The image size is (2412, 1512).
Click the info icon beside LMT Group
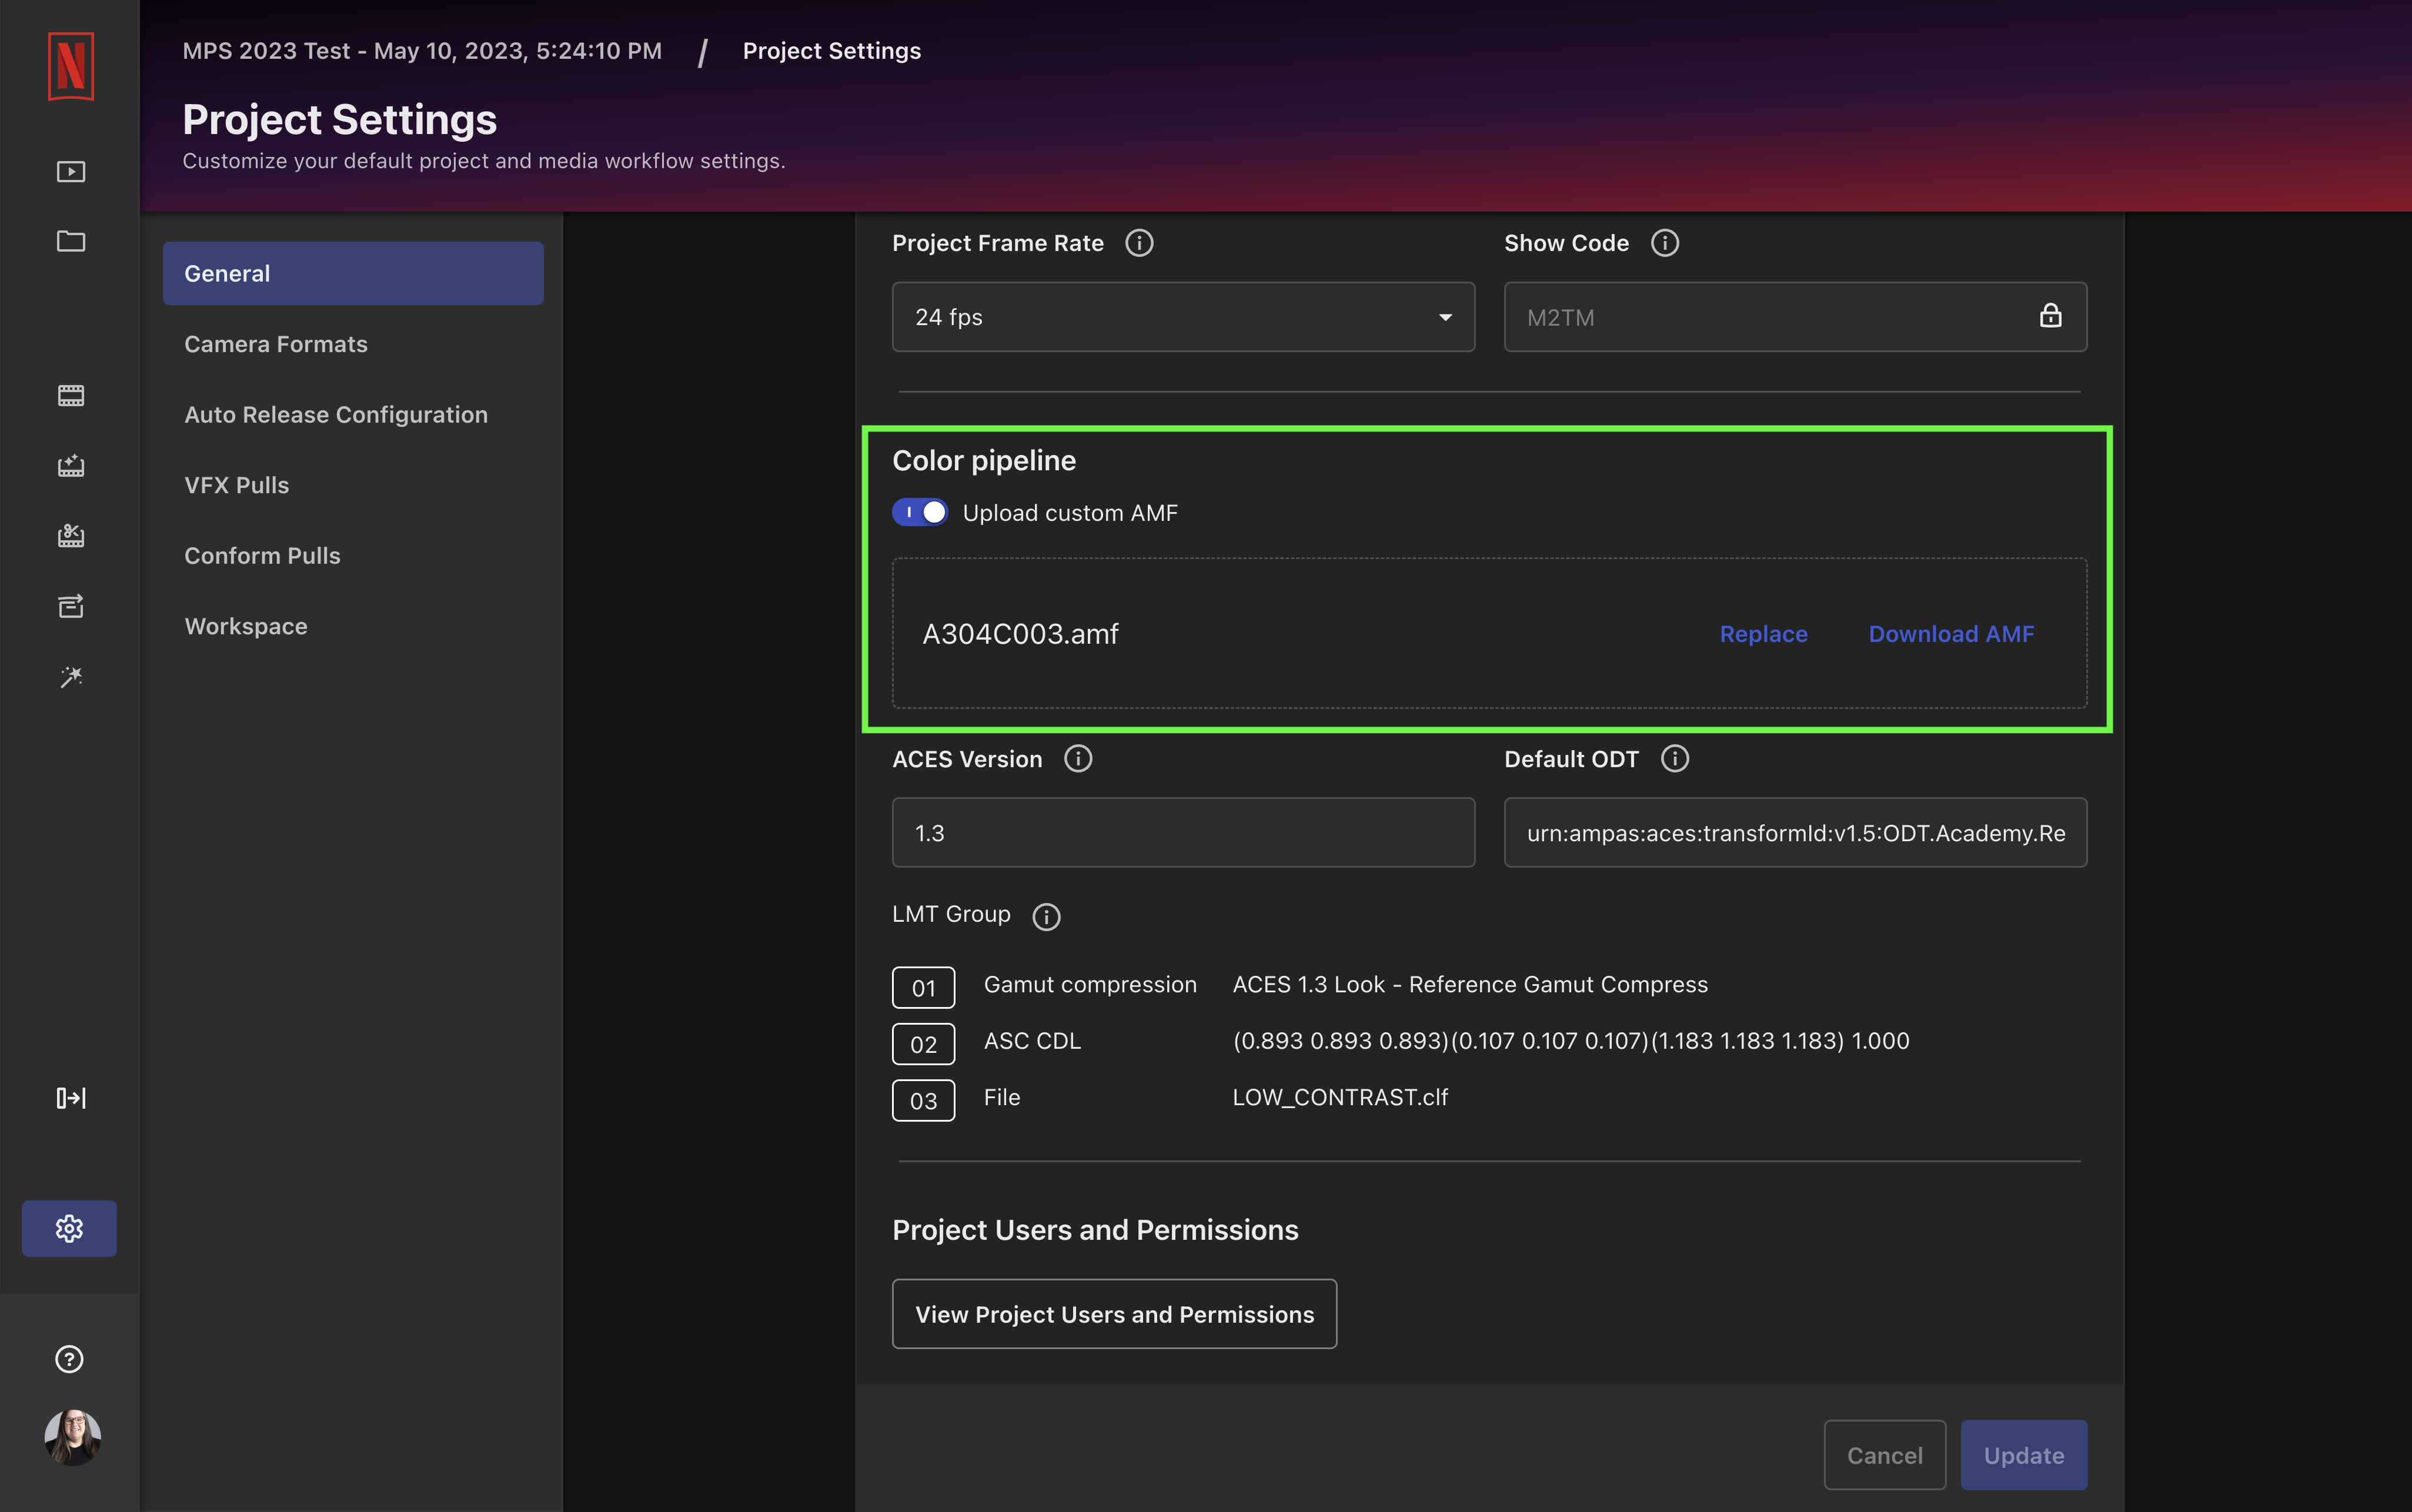[1046, 916]
